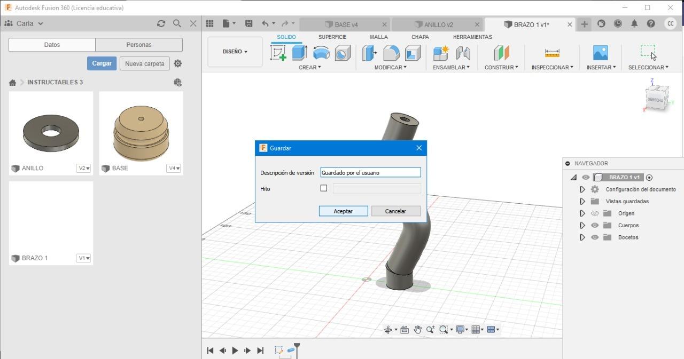Click the New Component icon
Screen dimensions: 684x359
[x=441, y=53]
